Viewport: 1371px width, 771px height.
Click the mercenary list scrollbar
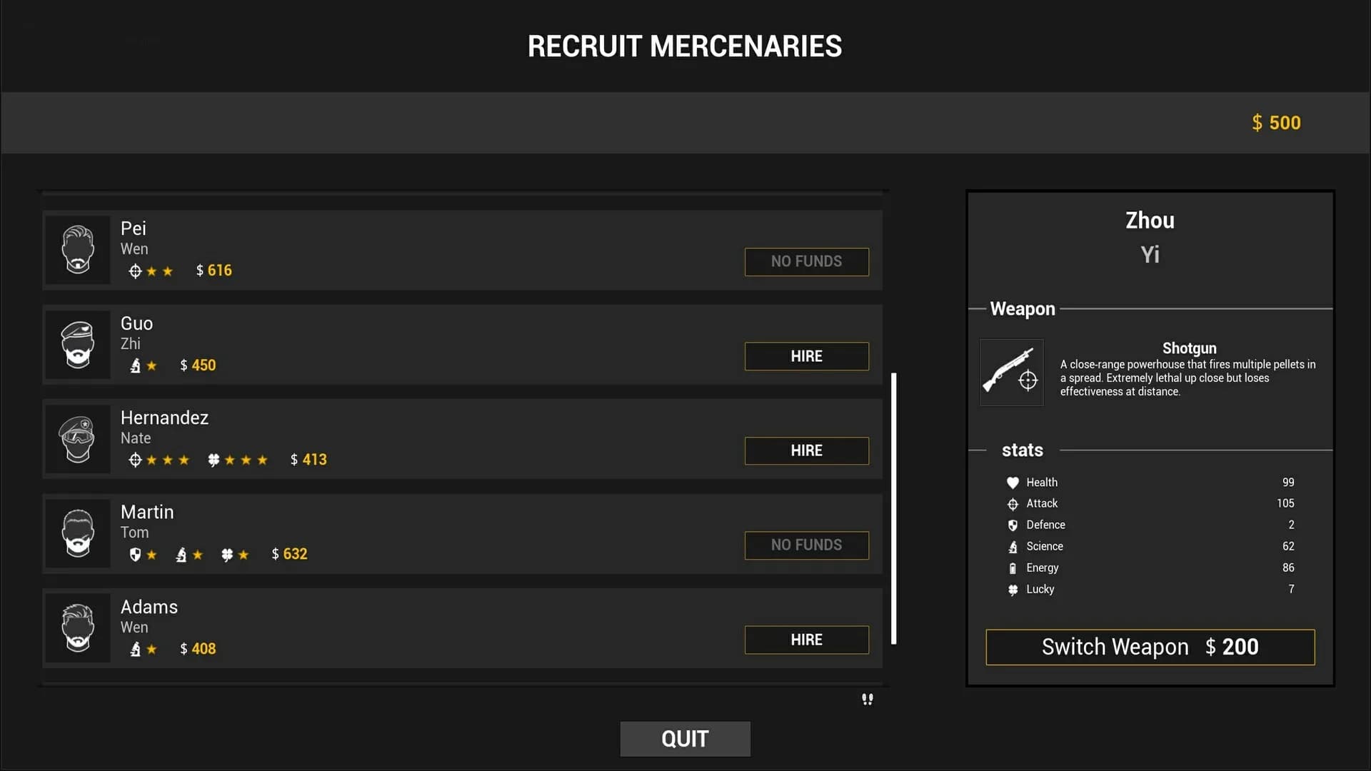[x=893, y=508]
